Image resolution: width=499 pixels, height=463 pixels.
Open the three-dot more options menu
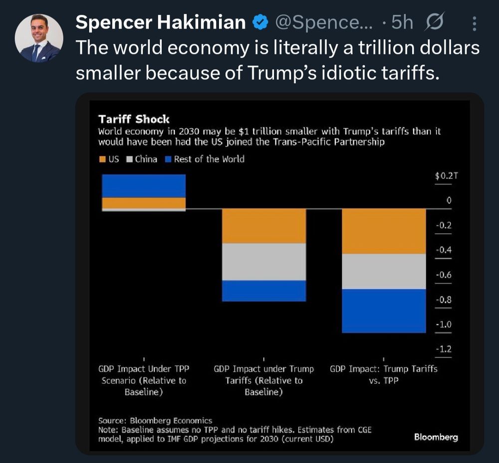coord(474,23)
